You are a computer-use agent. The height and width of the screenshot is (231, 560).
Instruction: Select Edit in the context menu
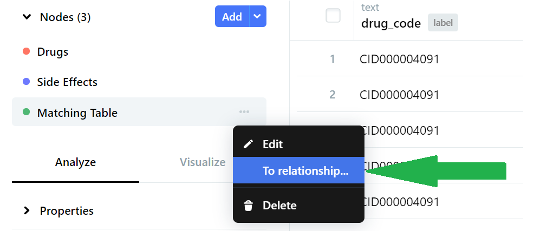click(x=272, y=144)
